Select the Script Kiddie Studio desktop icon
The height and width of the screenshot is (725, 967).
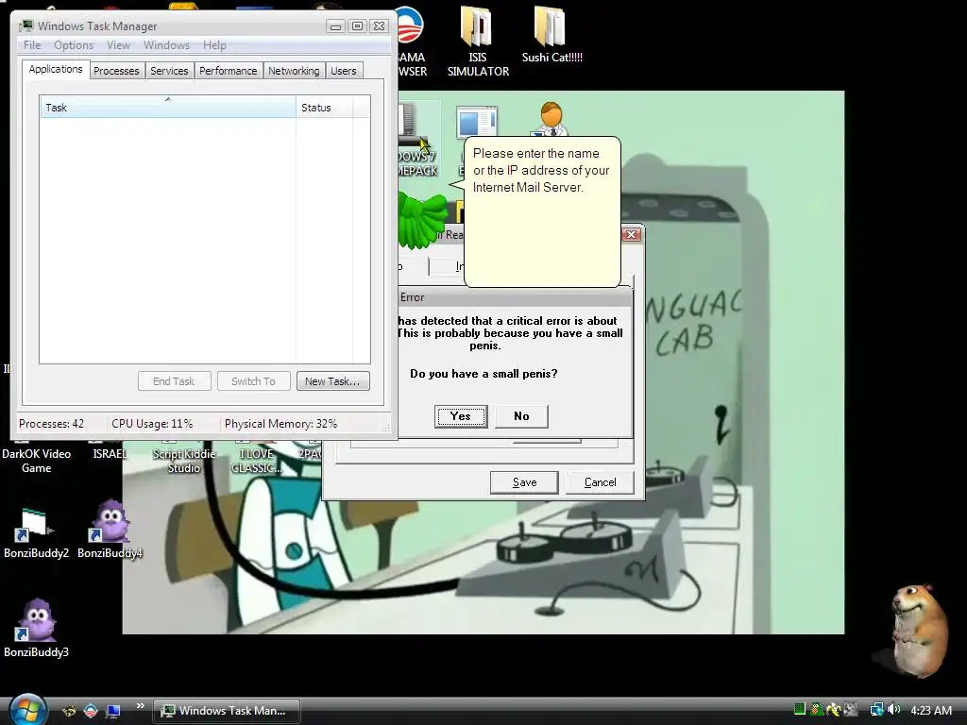pyautogui.click(x=184, y=461)
